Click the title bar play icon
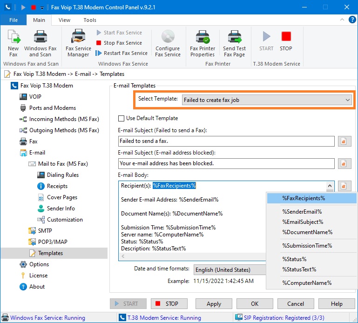358x323 pixels. coord(23,7)
